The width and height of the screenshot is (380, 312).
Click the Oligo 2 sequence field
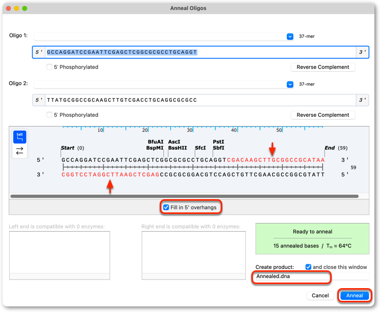200,100
